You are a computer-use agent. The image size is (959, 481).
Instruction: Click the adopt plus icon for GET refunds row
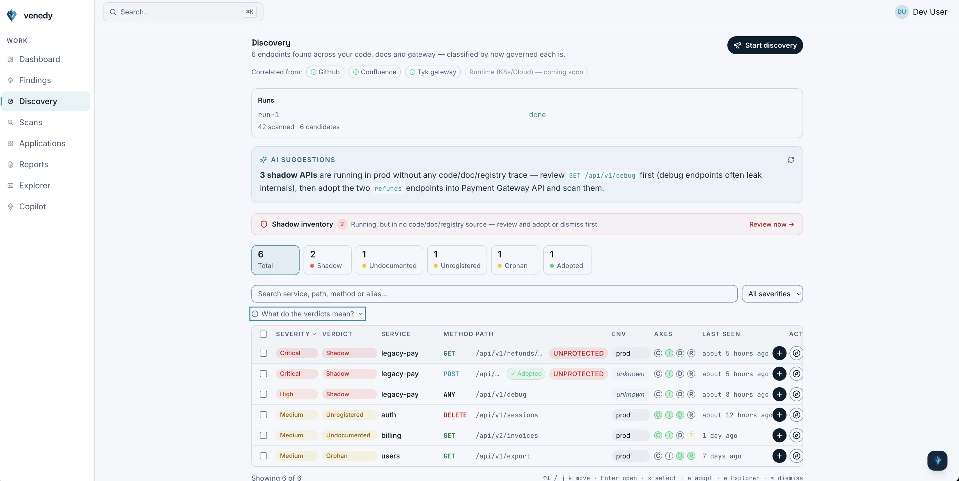(779, 353)
